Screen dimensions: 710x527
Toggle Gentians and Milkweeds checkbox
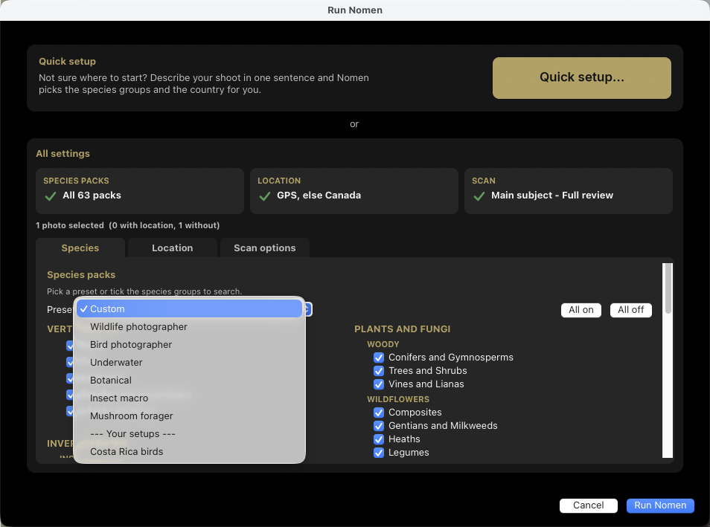point(379,426)
